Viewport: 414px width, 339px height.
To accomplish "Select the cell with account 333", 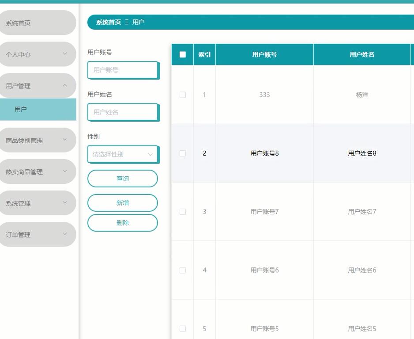I will (264, 95).
